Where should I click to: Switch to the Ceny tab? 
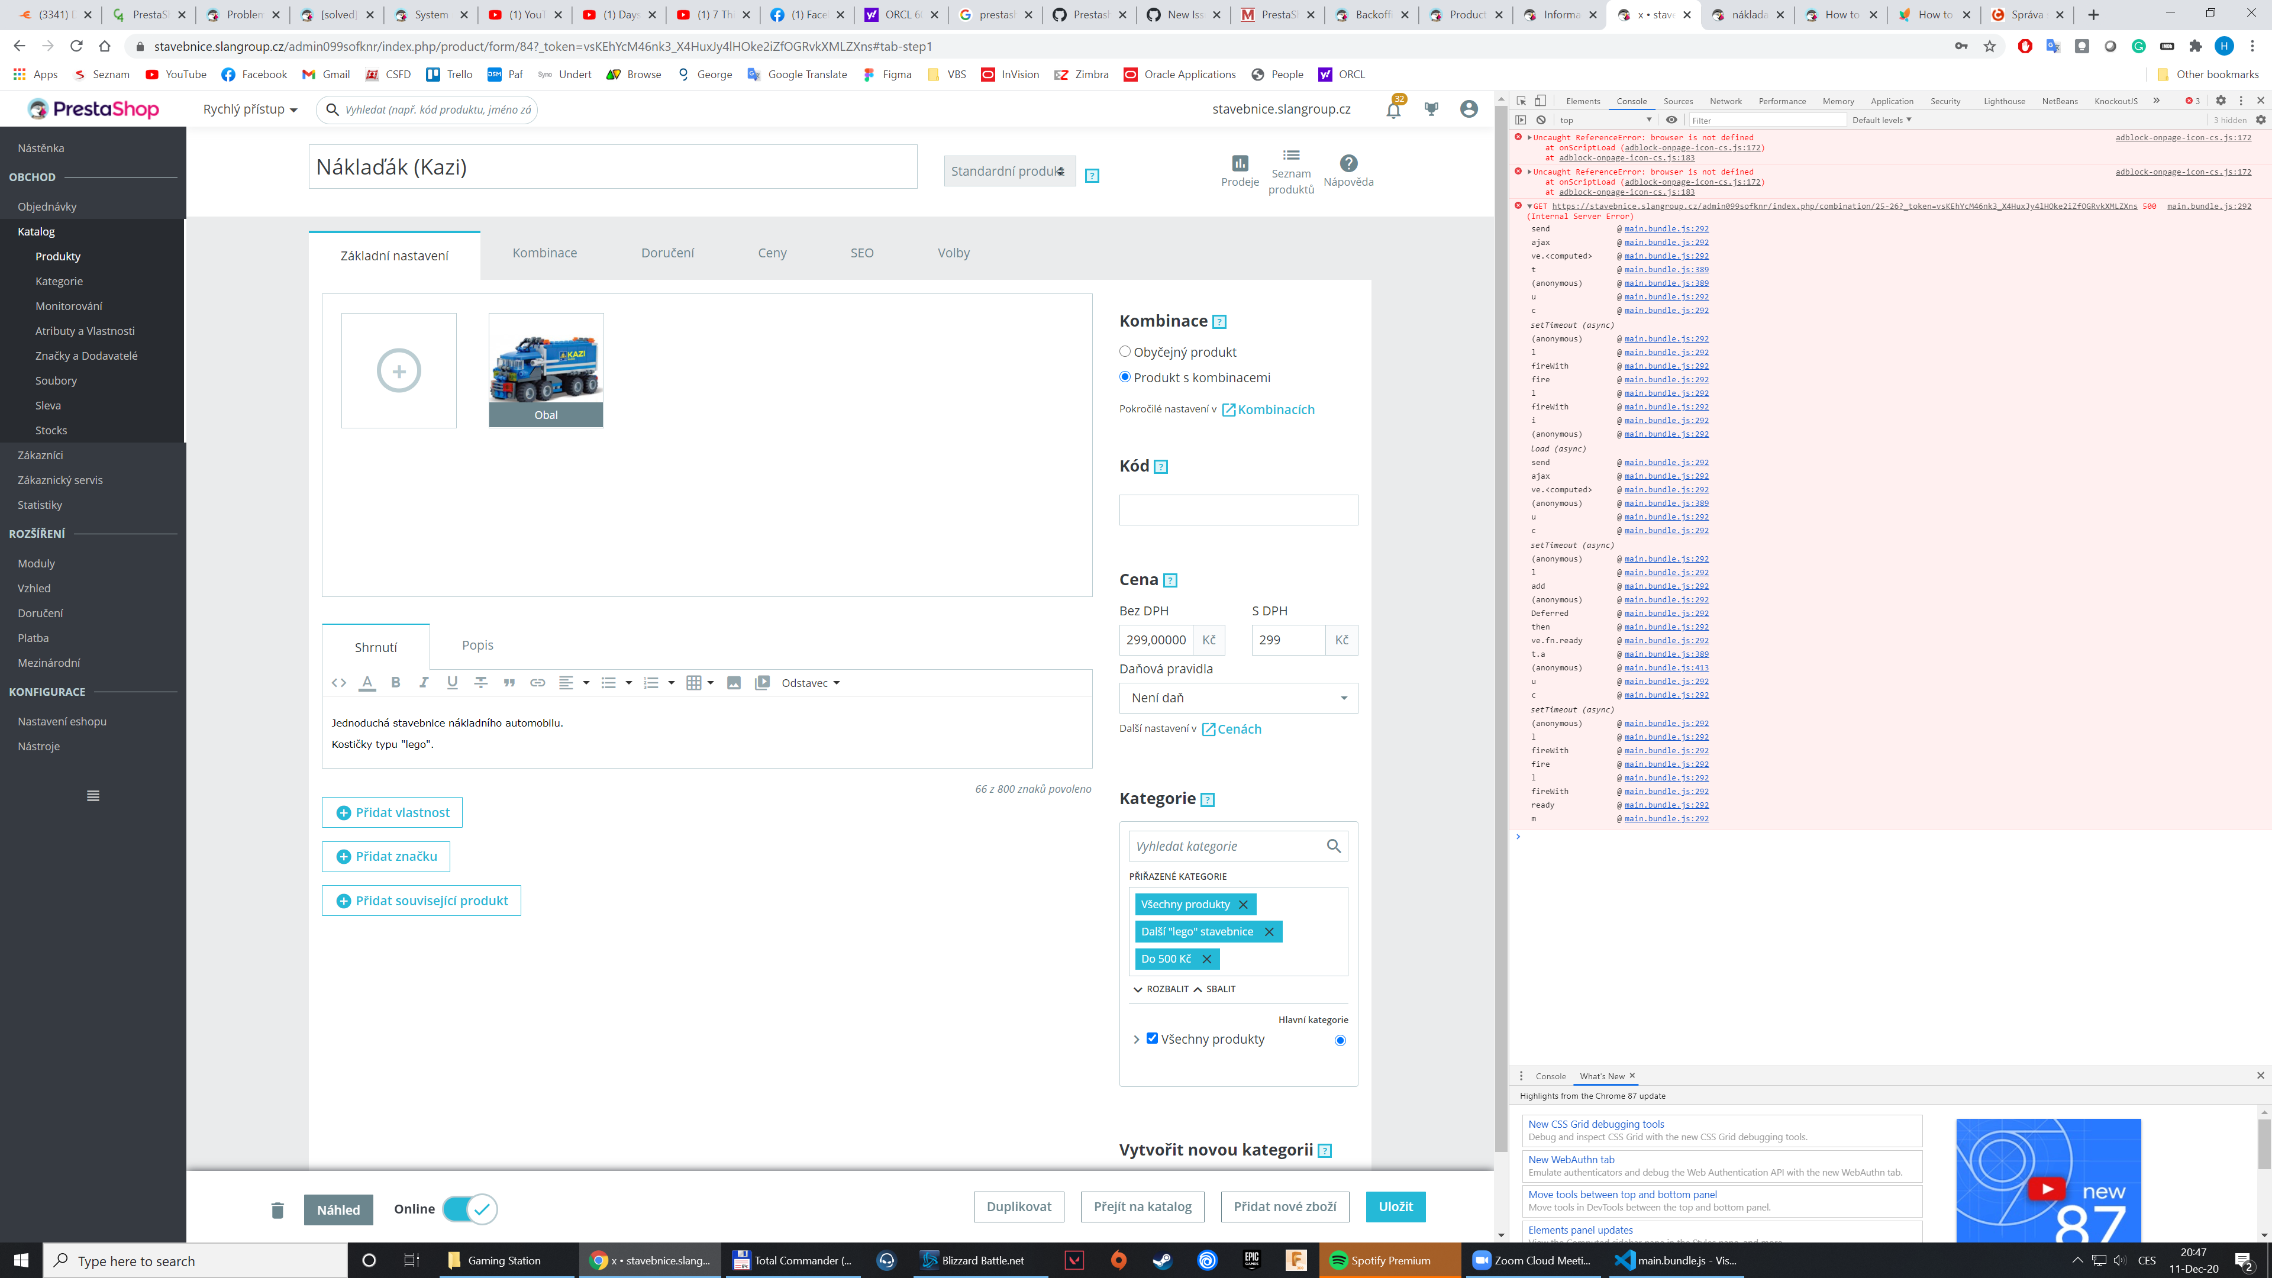tap(772, 253)
